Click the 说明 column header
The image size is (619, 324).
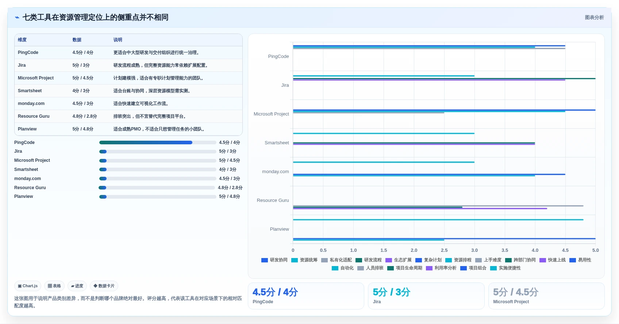118,40
